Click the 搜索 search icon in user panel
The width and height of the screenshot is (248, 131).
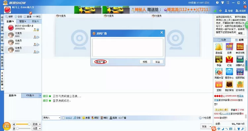coord(9,16)
